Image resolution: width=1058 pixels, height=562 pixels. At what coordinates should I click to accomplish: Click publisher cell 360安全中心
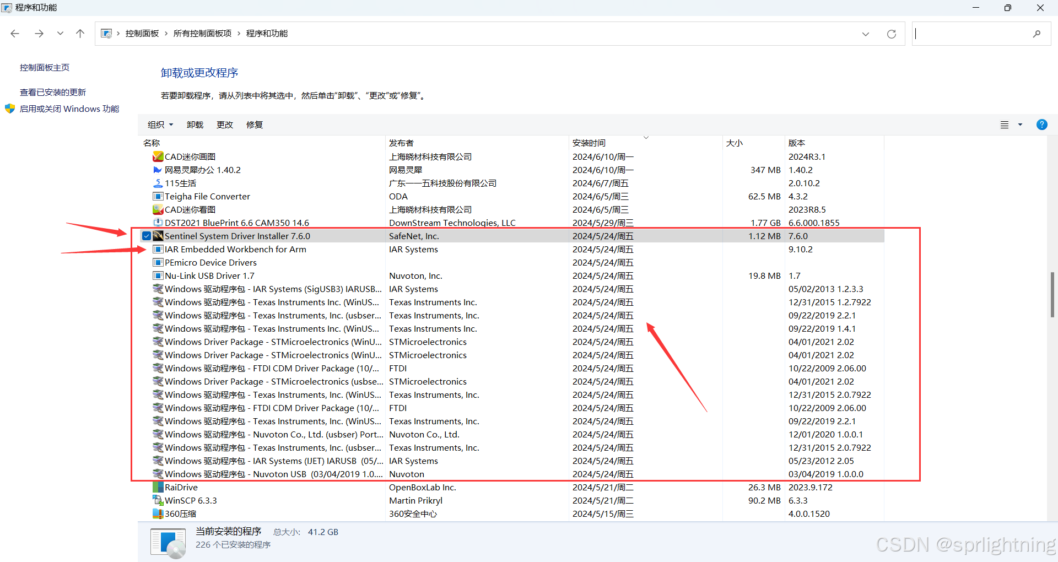[413, 514]
